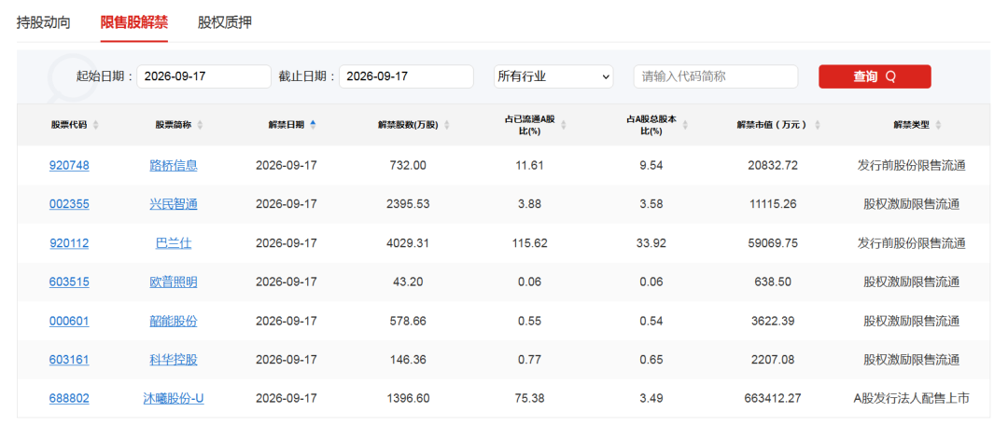This screenshot has height=426, width=1008.
Task: Open 欧普照明 stock name link
Action: click(174, 282)
